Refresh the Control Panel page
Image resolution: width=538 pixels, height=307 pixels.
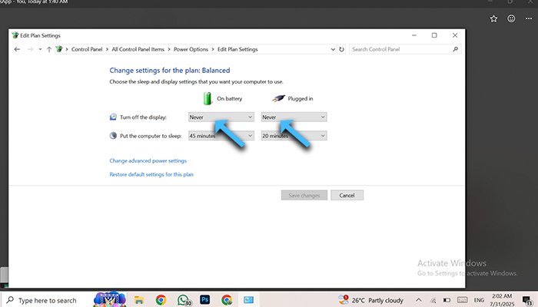pyautogui.click(x=341, y=49)
